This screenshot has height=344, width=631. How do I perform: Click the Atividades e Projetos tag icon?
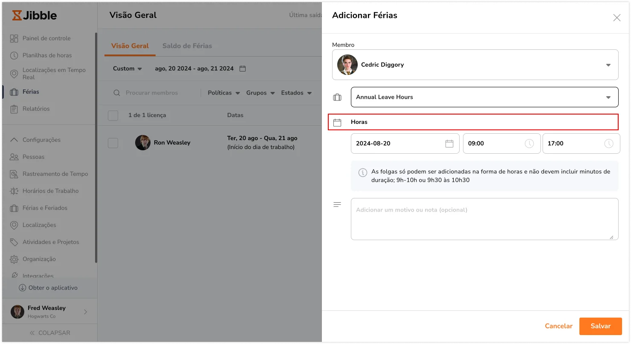pos(14,242)
